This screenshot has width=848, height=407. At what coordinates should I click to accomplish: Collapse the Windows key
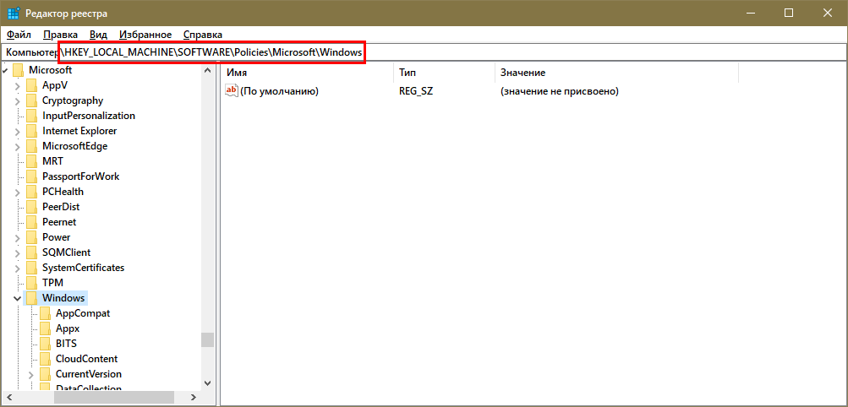coord(18,298)
